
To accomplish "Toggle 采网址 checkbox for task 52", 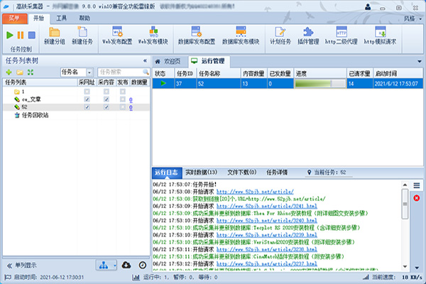I will [87, 107].
